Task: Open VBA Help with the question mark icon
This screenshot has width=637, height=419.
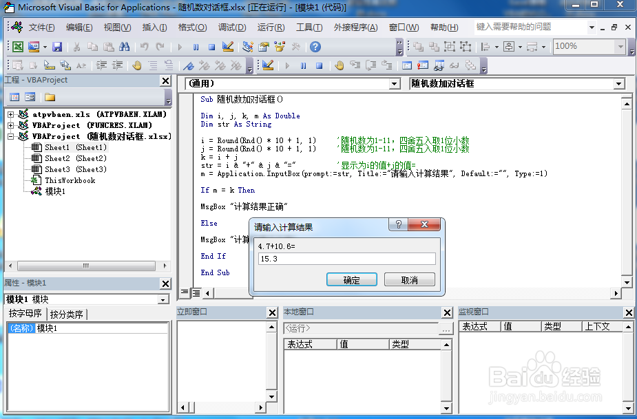Action: click(x=315, y=47)
